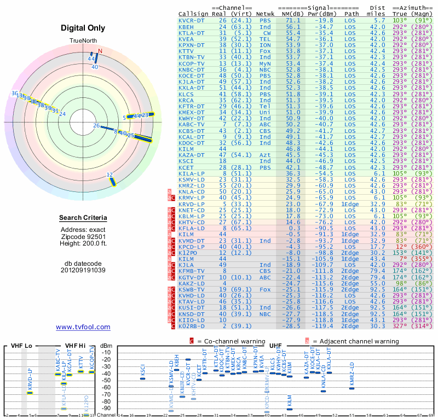The image size is (438, 420).
Task: Click the KMRZ-LD marker in the UHF chart
Action: tap(352, 388)
